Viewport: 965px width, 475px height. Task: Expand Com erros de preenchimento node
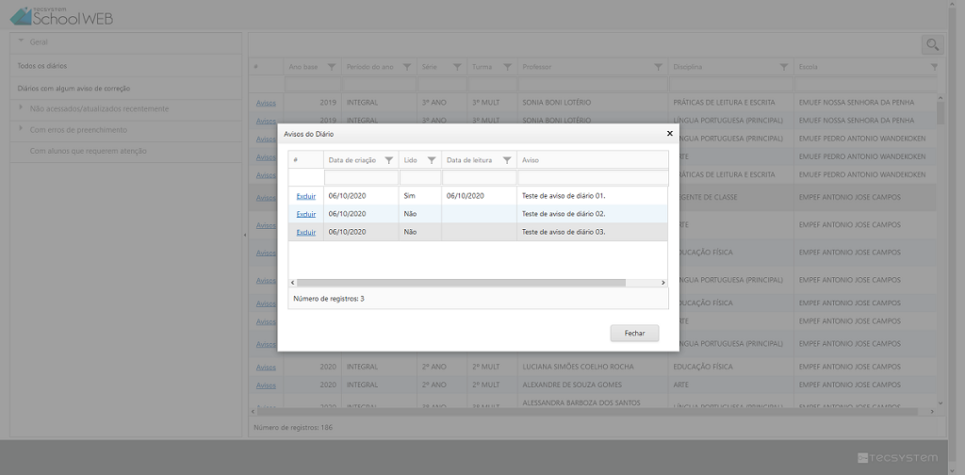pos(22,129)
